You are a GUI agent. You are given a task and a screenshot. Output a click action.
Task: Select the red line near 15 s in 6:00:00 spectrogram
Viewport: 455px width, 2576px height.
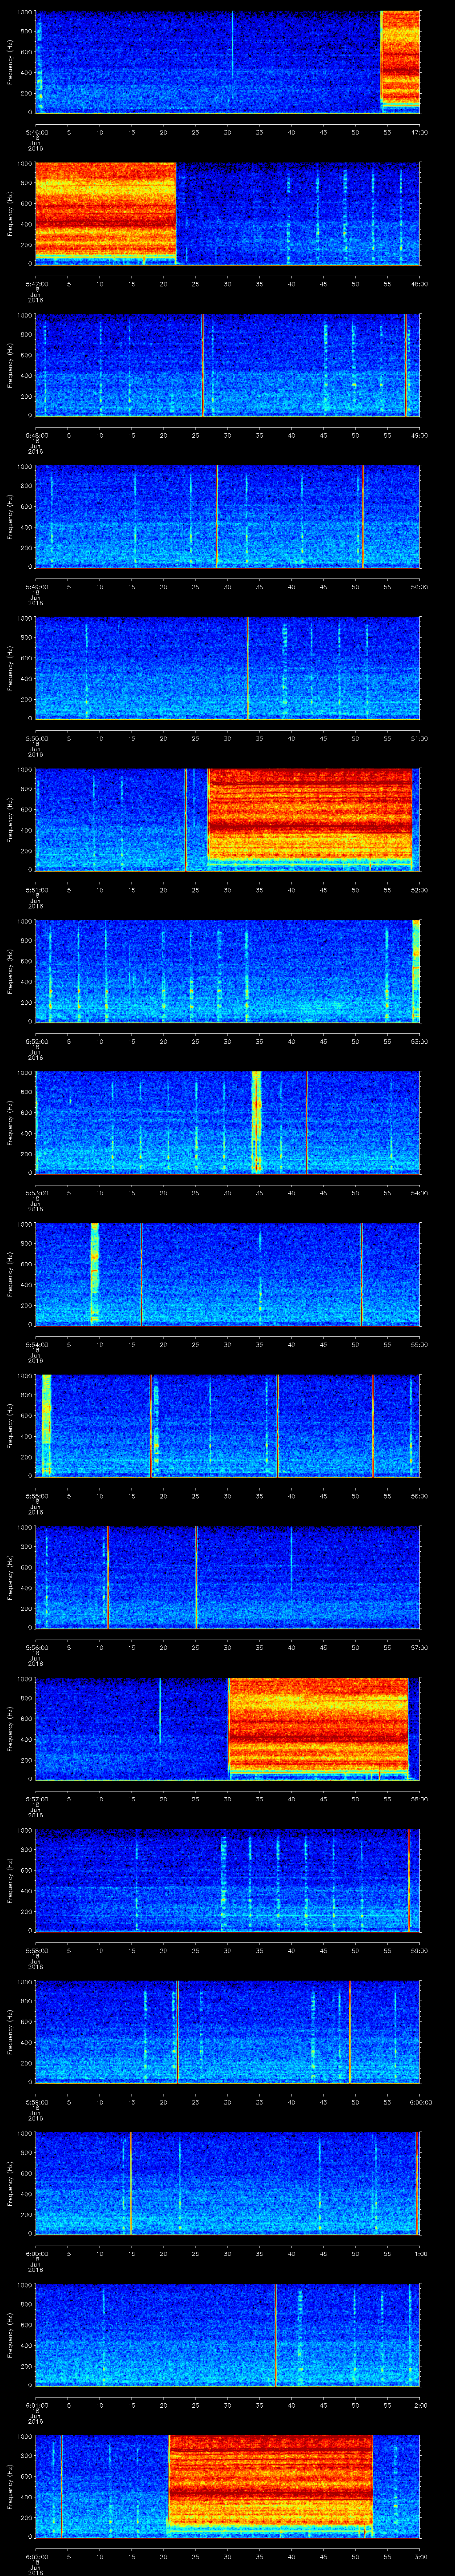click(x=130, y=2182)
